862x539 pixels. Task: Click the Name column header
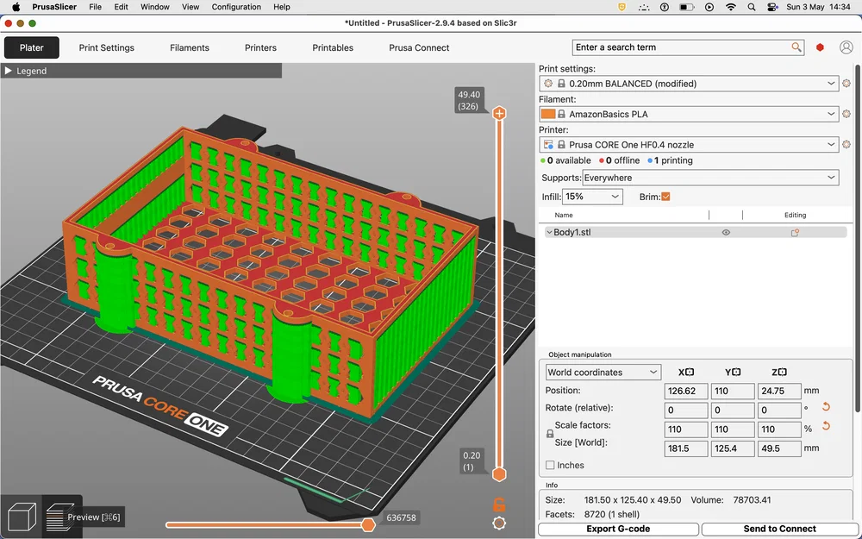(564, 215)
